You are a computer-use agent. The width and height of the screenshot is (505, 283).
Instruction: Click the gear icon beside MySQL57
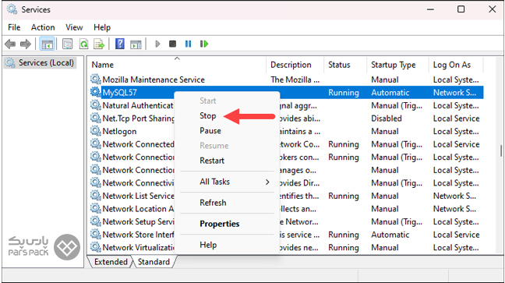point(95,92)
